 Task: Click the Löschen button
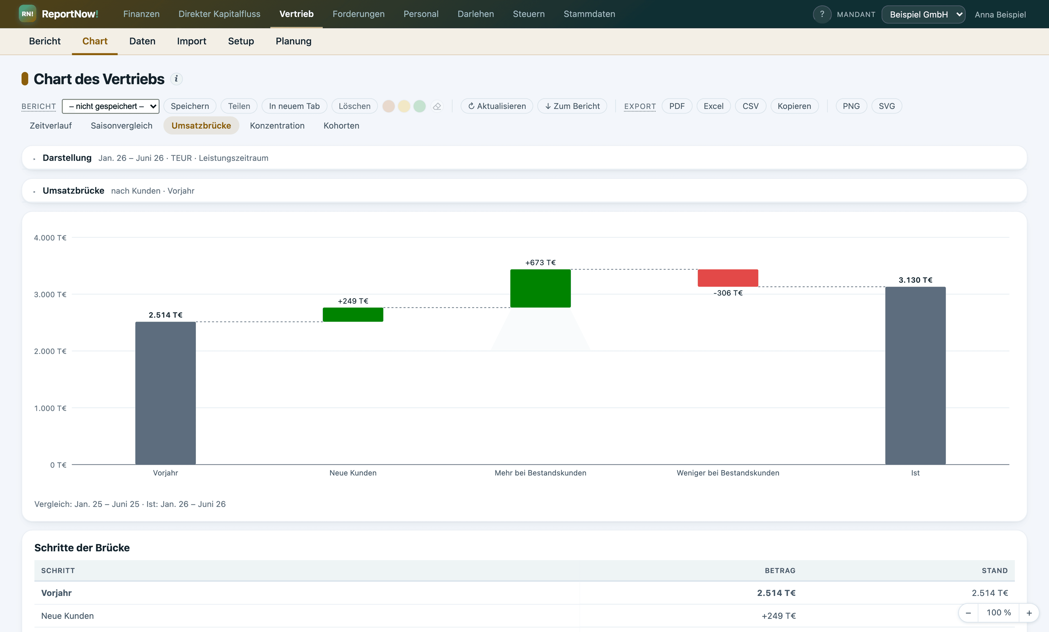[355, 106]
